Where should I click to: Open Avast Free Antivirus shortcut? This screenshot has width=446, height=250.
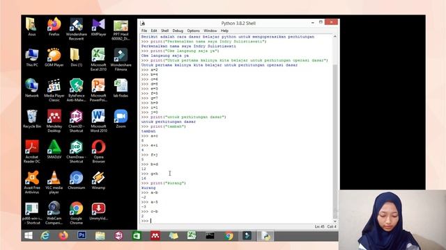31,182
